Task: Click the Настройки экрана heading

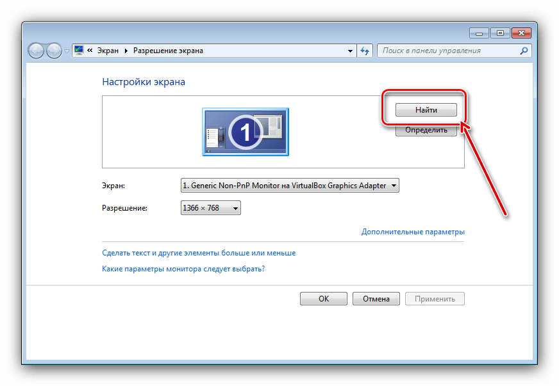Action: 144,82
